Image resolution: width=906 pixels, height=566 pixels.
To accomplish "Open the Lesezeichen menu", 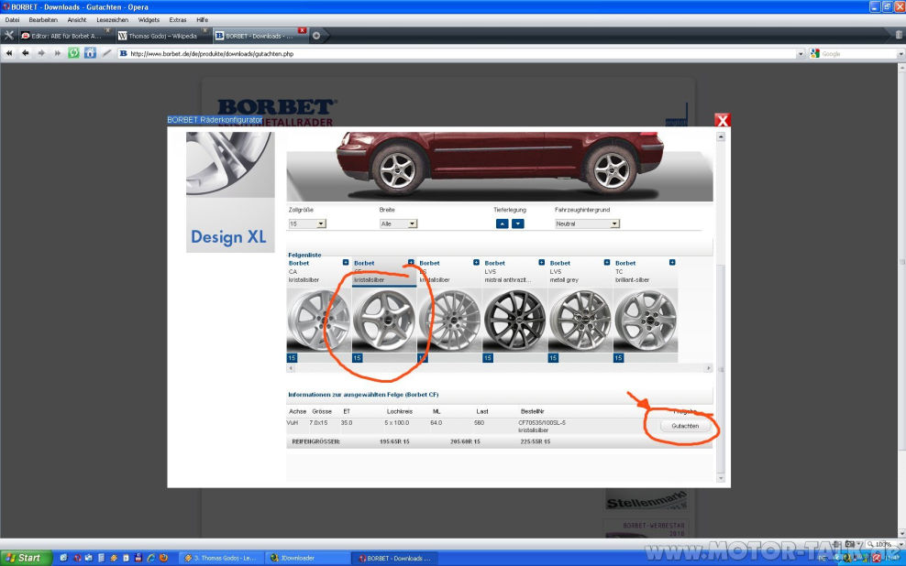I will tap(112, 19).
